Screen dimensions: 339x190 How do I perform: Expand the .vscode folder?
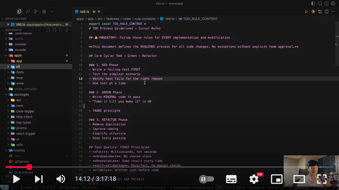[6, 50]
